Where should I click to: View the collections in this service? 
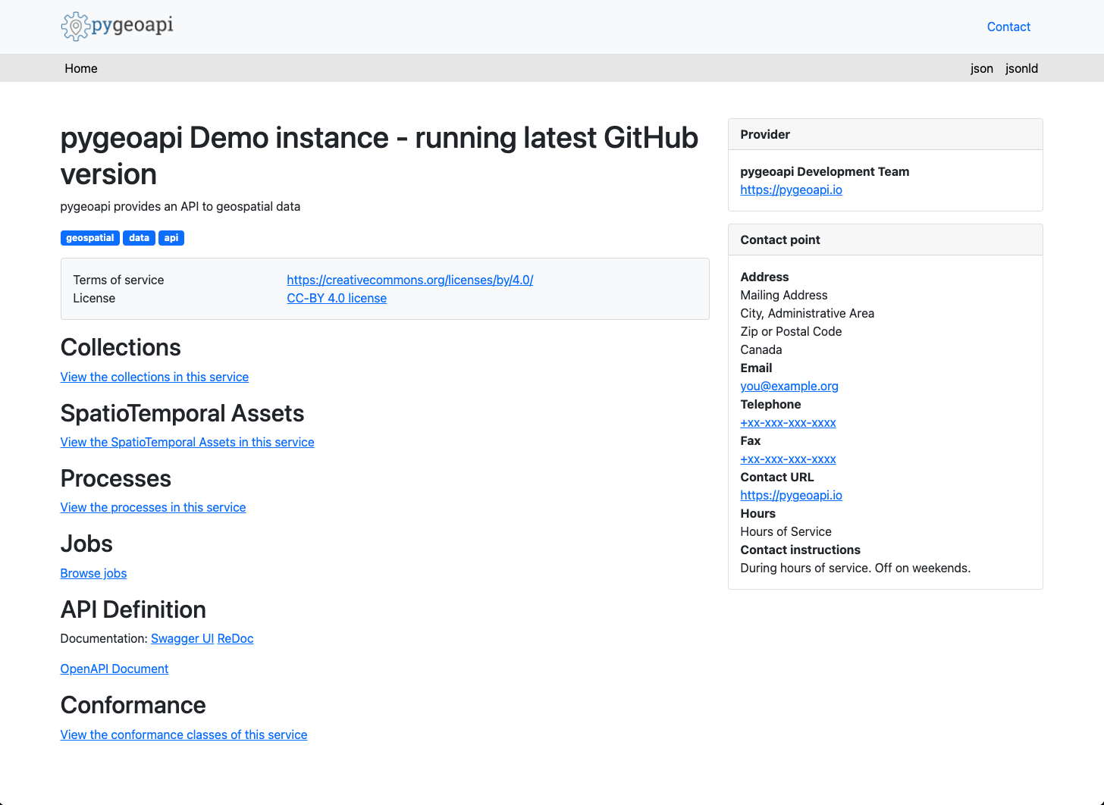click(x=155, y=377)
